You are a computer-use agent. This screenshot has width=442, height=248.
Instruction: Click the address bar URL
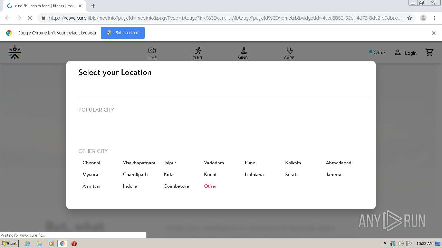[225, 18]
